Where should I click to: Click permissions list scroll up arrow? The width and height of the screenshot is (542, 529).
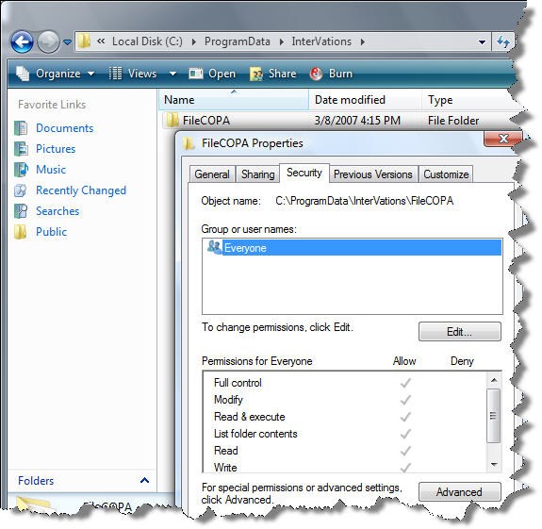pos(494,380)
